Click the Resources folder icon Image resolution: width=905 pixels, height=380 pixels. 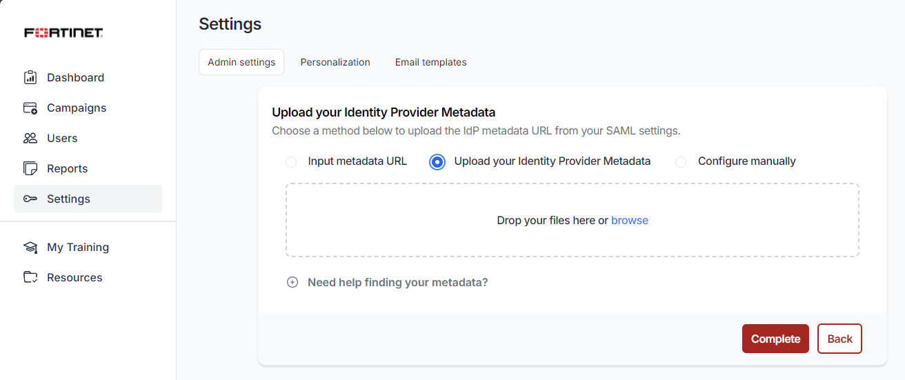coord(30,277)
